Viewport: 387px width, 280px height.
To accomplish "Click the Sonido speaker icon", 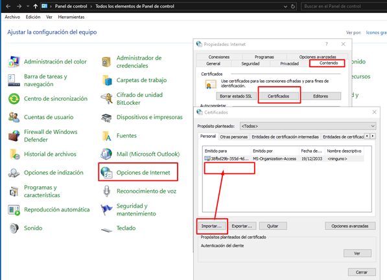I will 14,228.
